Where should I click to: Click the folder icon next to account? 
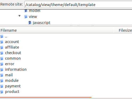click(x=2, y=42)
